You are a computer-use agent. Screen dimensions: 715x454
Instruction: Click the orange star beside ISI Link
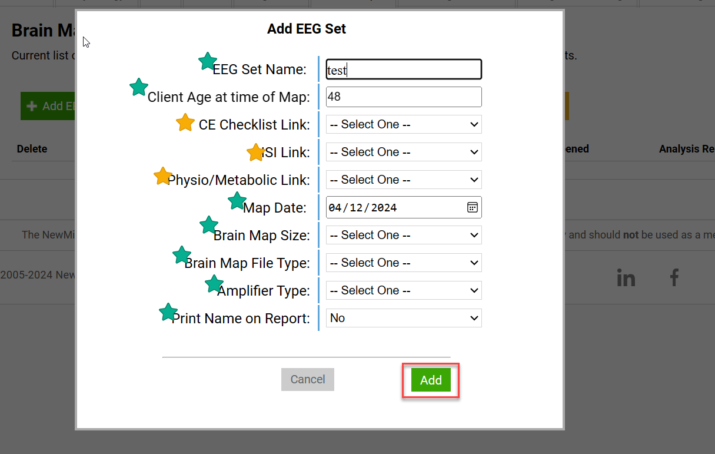(x=255, y=152)
